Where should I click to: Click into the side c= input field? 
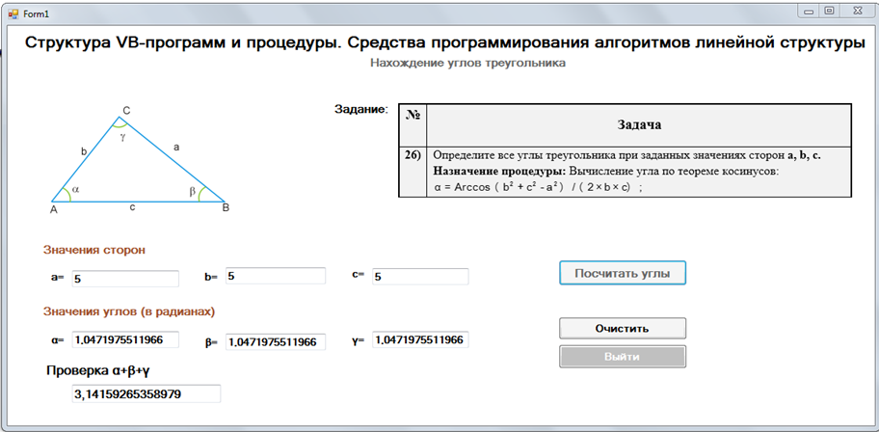(x=419, y=277)
